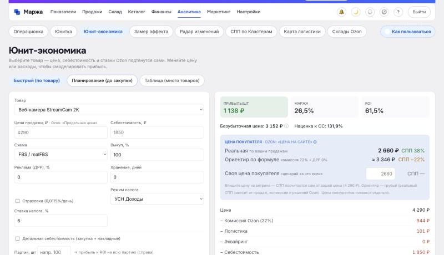Open support via the headphones icon
The height and width of the screenshot is (255, 444).
[370, 12]
